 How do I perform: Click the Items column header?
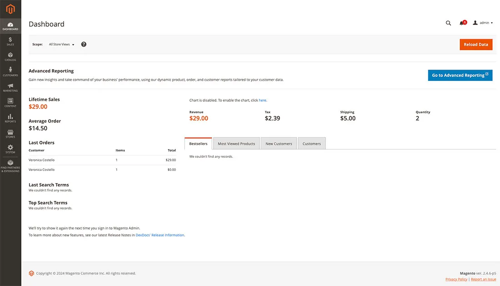120,150
